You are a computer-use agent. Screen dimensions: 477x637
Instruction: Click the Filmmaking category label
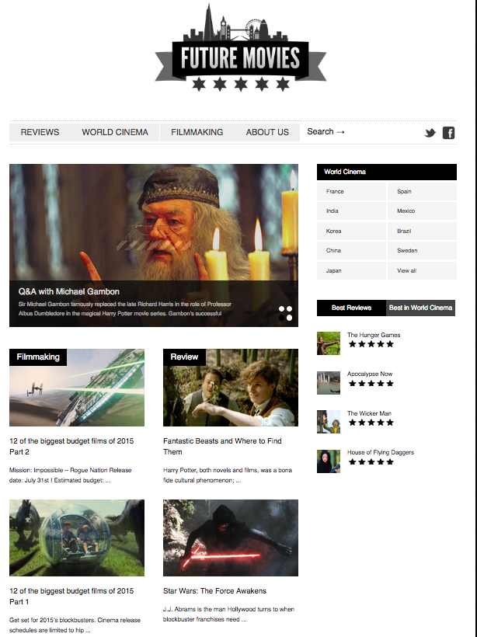(x=38, y=357)
